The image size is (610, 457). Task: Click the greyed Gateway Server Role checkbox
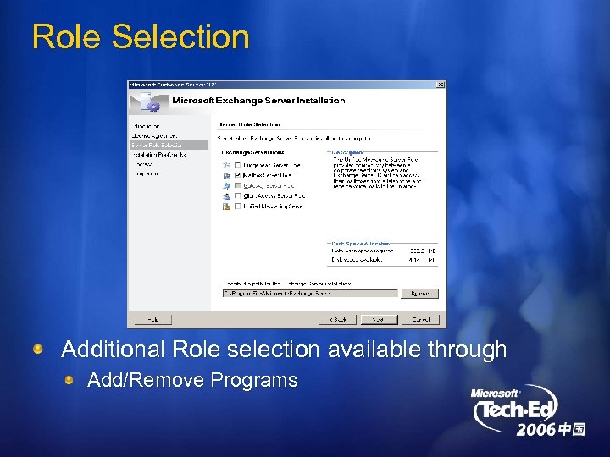coord(238,185)
